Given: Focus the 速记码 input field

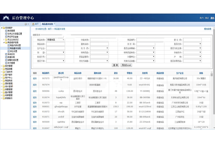Looking at the screenshot, I should pos(192,40).
